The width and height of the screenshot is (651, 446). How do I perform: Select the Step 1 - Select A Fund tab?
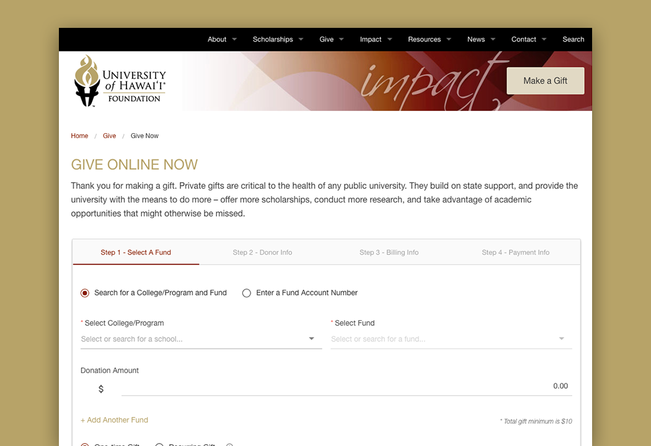[136, 252]
